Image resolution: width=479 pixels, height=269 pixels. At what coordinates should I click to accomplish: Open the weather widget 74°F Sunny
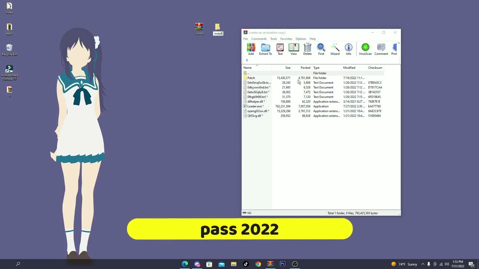pyautogui.click(x=404, y=264)
